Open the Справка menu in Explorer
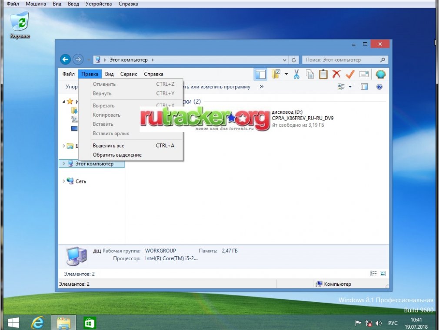439x330 pixels. click(153, 74)
